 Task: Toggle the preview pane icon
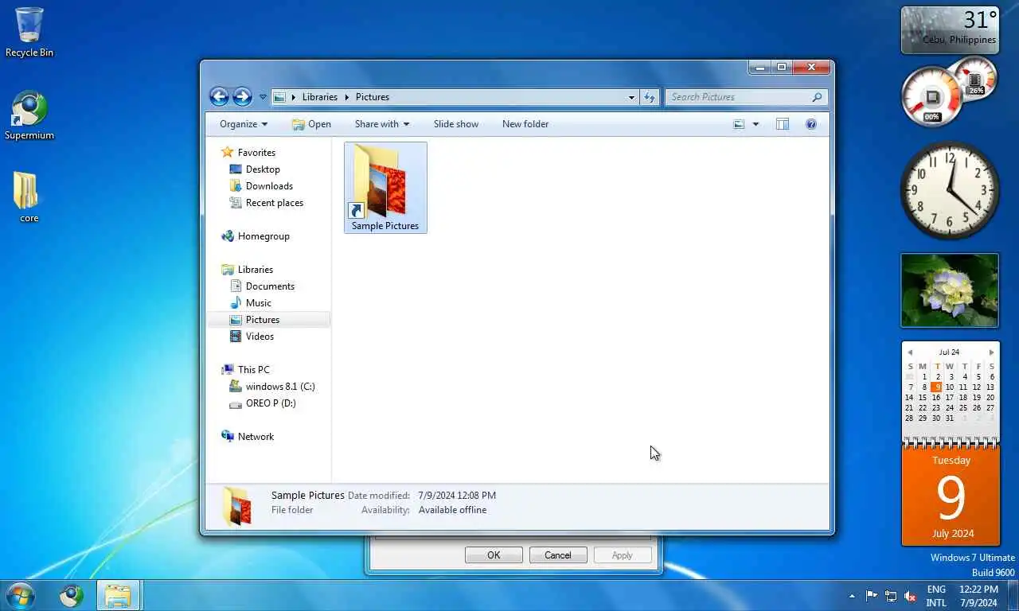(x=783, y=124)
